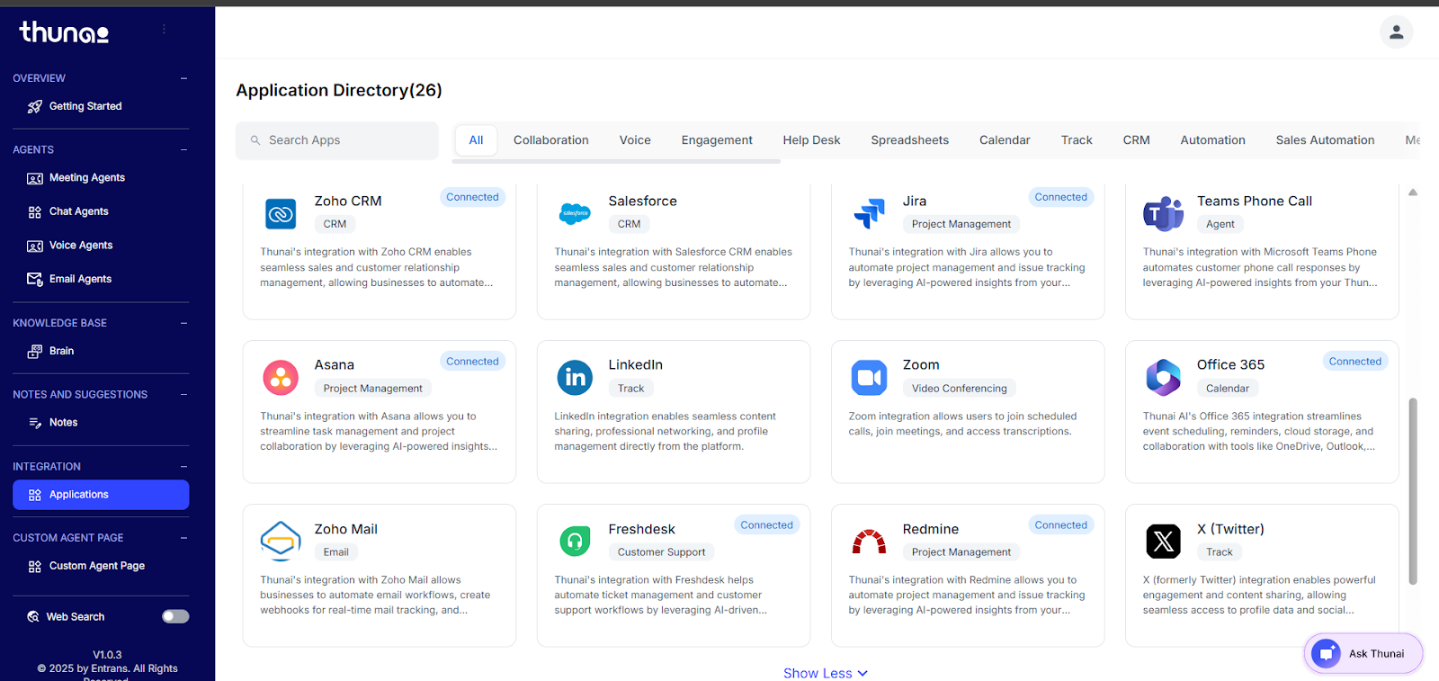This screenshot has height=681, width=1439.
Task: Click the Freshdesk headset logo
Action: click(x=575, y=542)
